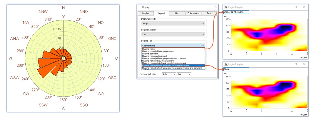The height and width of the screenshot is (122, 314).
Task: Close the lower Engine1: Alpha window
Action: (x=304, y=64)
